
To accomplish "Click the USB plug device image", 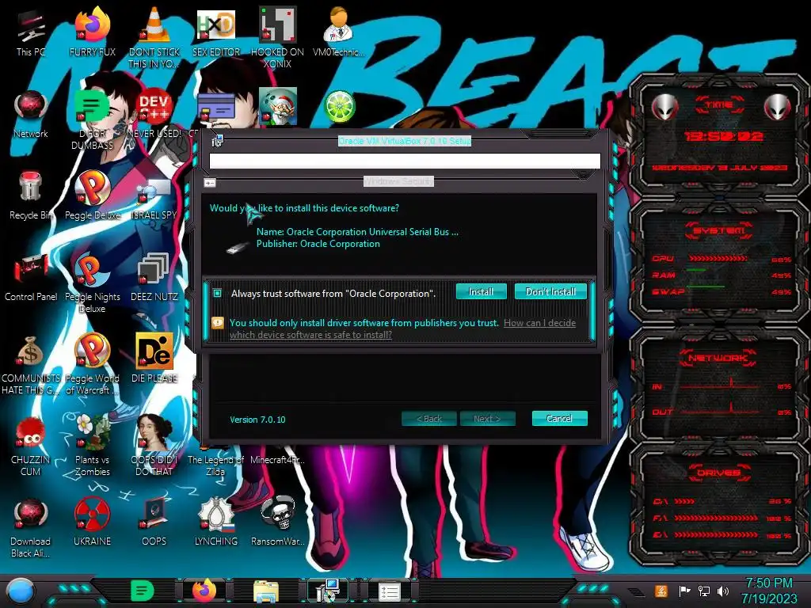I will [238, 248].
